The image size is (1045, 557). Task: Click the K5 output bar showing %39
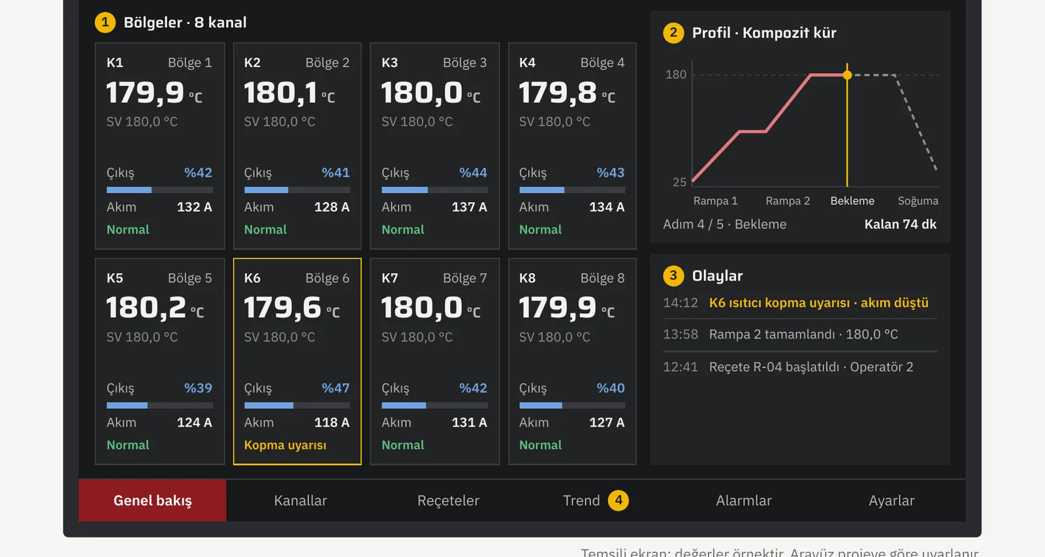coord(160,405)
